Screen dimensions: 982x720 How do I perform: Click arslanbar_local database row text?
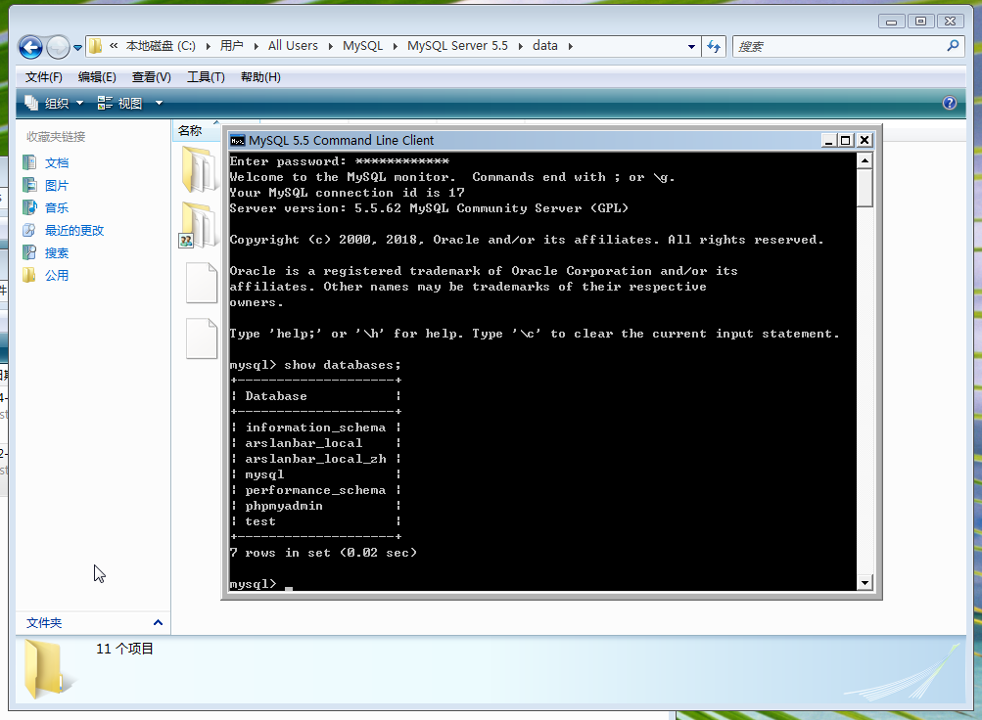pos(304,443)
